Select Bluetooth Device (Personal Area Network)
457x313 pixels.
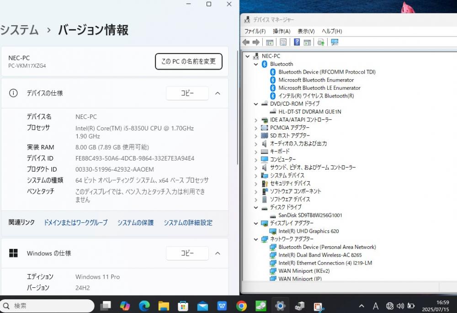[327, 247]
